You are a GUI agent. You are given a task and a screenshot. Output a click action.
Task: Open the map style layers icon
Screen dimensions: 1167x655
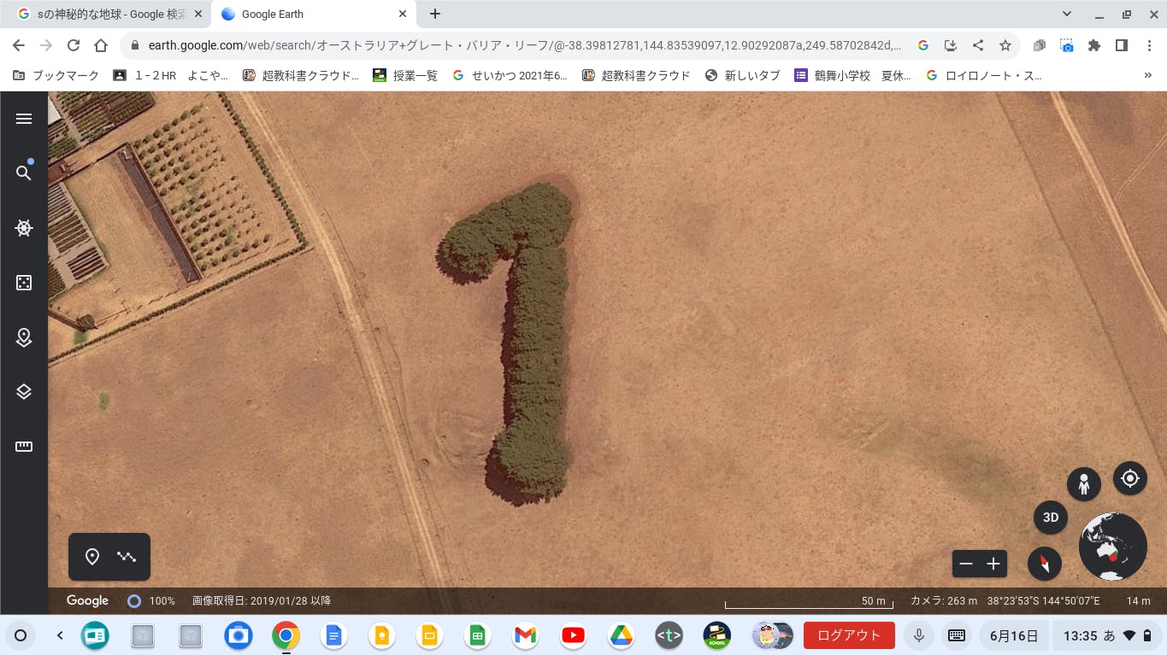point(24,391)
